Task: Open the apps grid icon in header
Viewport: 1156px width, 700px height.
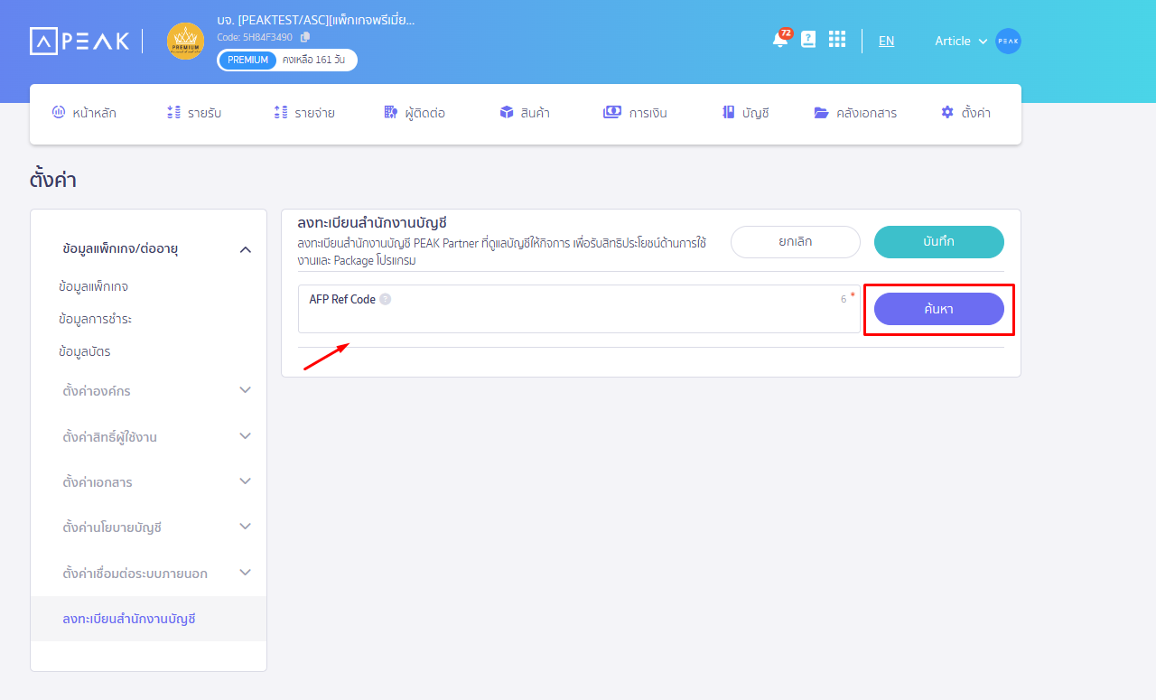Action: 836,41
